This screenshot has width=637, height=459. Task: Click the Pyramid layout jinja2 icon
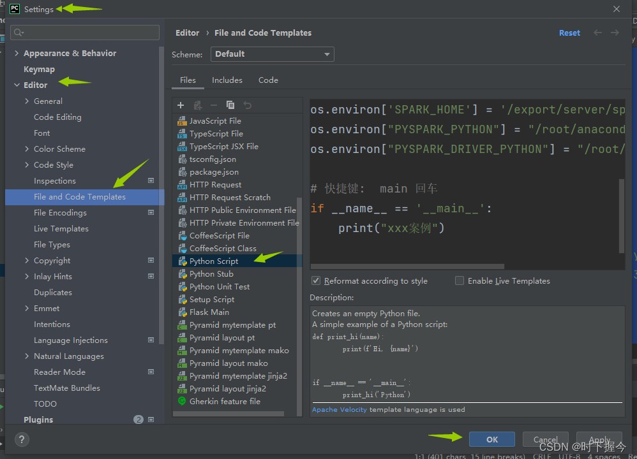182,389
